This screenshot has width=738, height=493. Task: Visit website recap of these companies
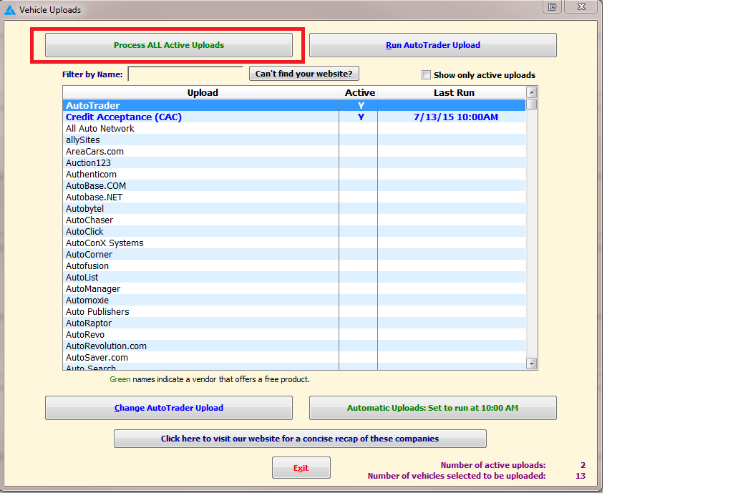[300, 439]
